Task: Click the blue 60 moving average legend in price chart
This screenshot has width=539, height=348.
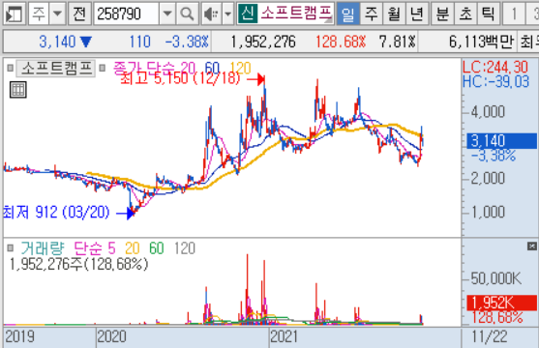Action: (x=213, y=68)
